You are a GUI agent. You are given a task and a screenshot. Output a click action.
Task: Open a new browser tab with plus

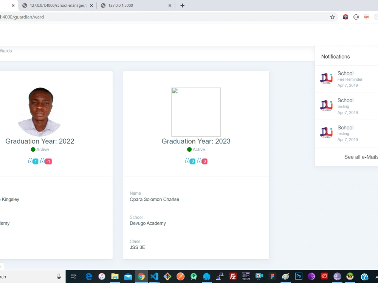click(182, 6)
